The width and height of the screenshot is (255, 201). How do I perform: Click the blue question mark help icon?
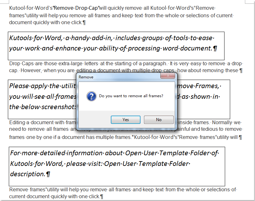91,96
